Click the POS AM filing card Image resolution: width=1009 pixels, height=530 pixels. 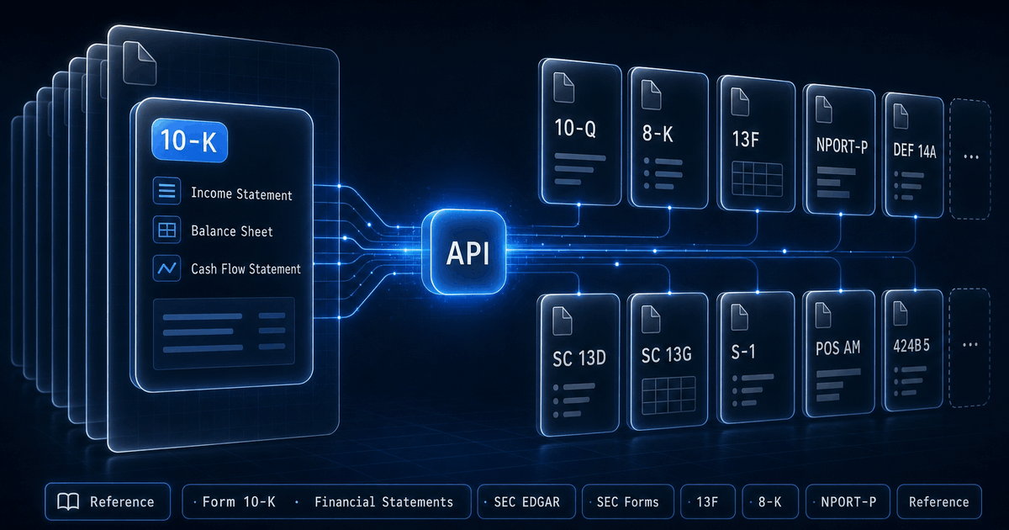click(x=839, y=352)
